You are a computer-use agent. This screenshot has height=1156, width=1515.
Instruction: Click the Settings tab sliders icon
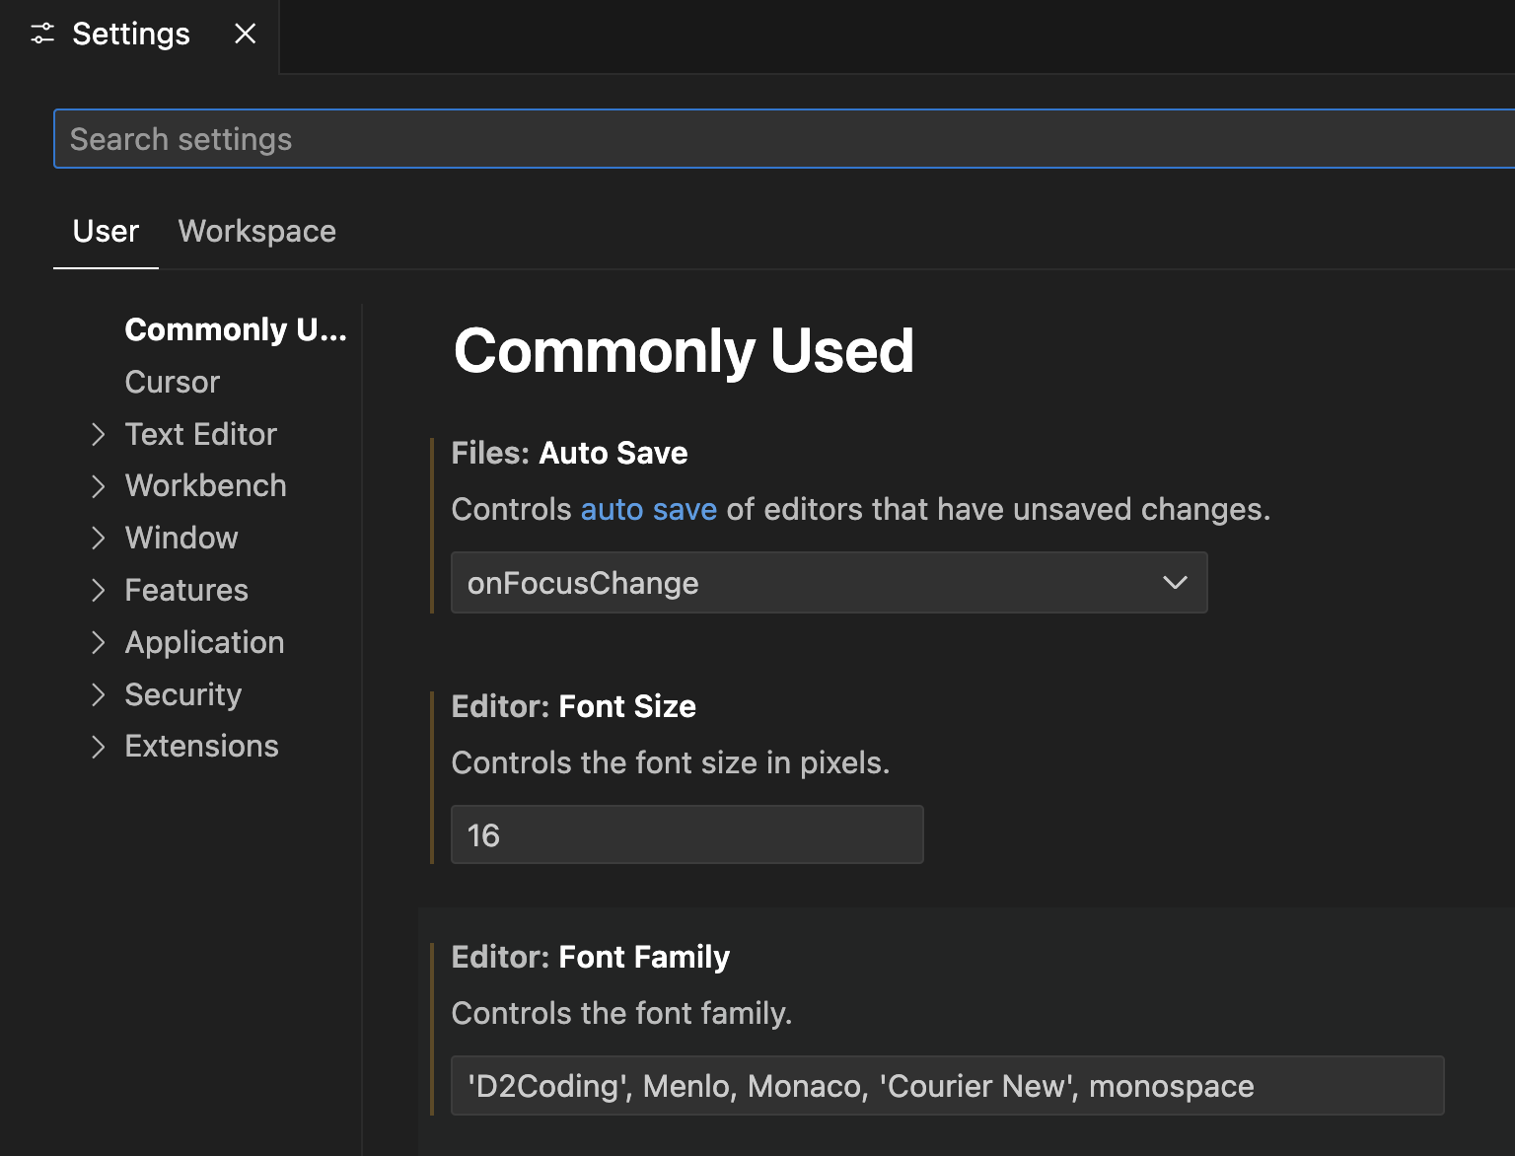click(42, 35)
